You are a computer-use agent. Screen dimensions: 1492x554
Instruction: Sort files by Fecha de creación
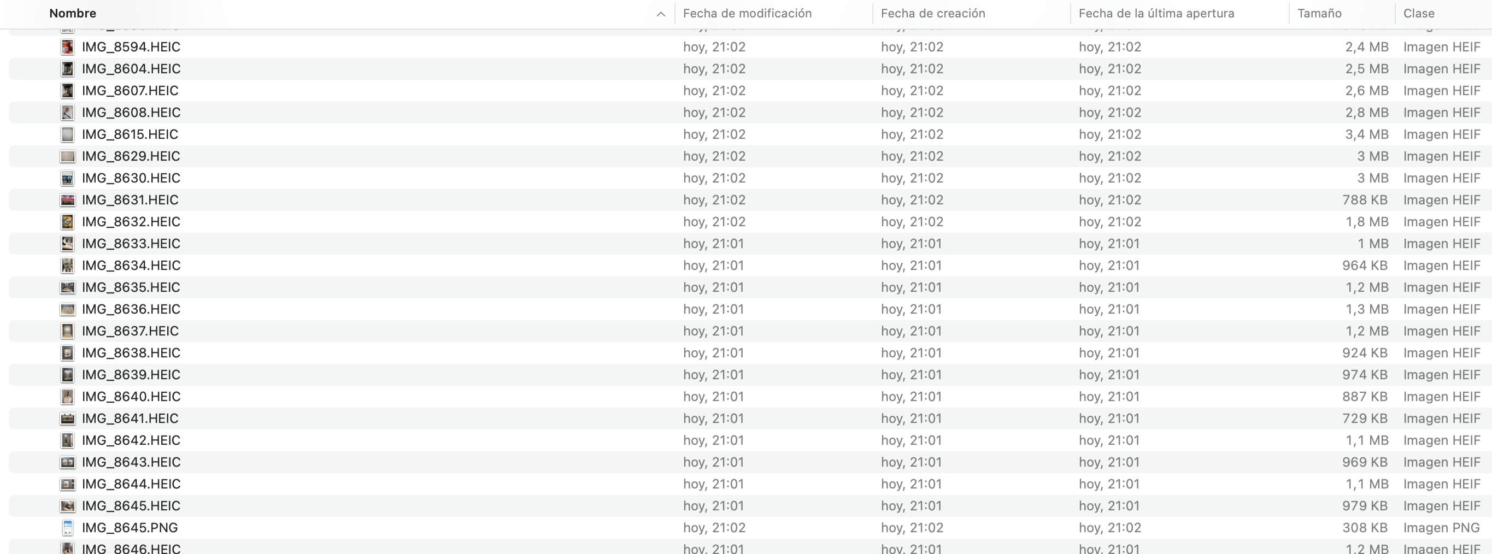point(932,13)
